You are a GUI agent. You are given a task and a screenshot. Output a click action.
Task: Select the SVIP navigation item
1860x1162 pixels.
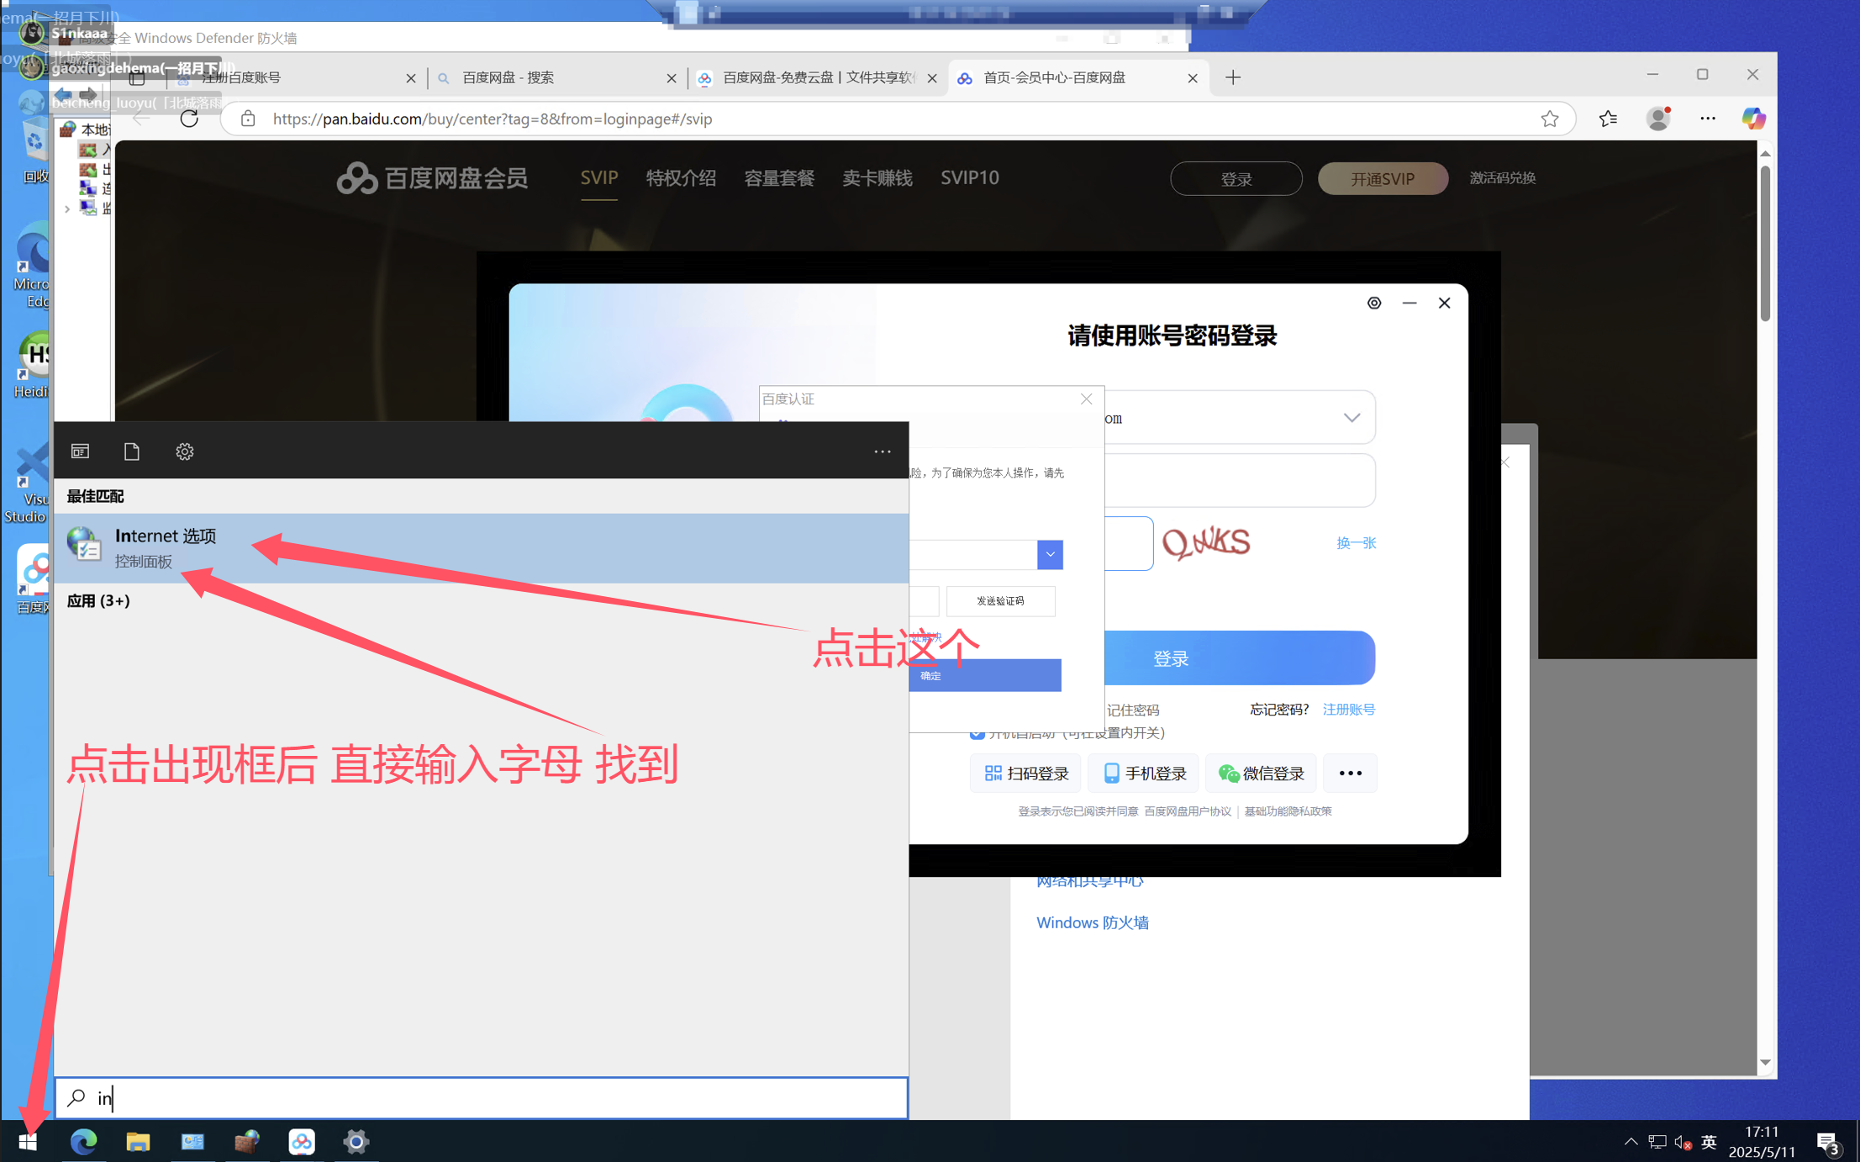coord(599,177)
